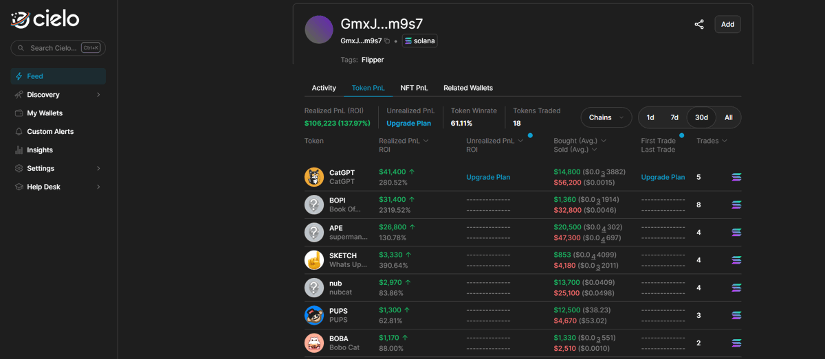Expand the Discovery submenu chevron
This screenshot has height=359, width=825.
[x=98, y=95]
